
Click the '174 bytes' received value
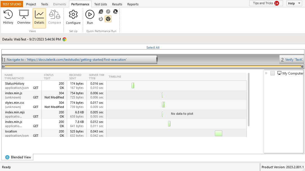(77, 84)
